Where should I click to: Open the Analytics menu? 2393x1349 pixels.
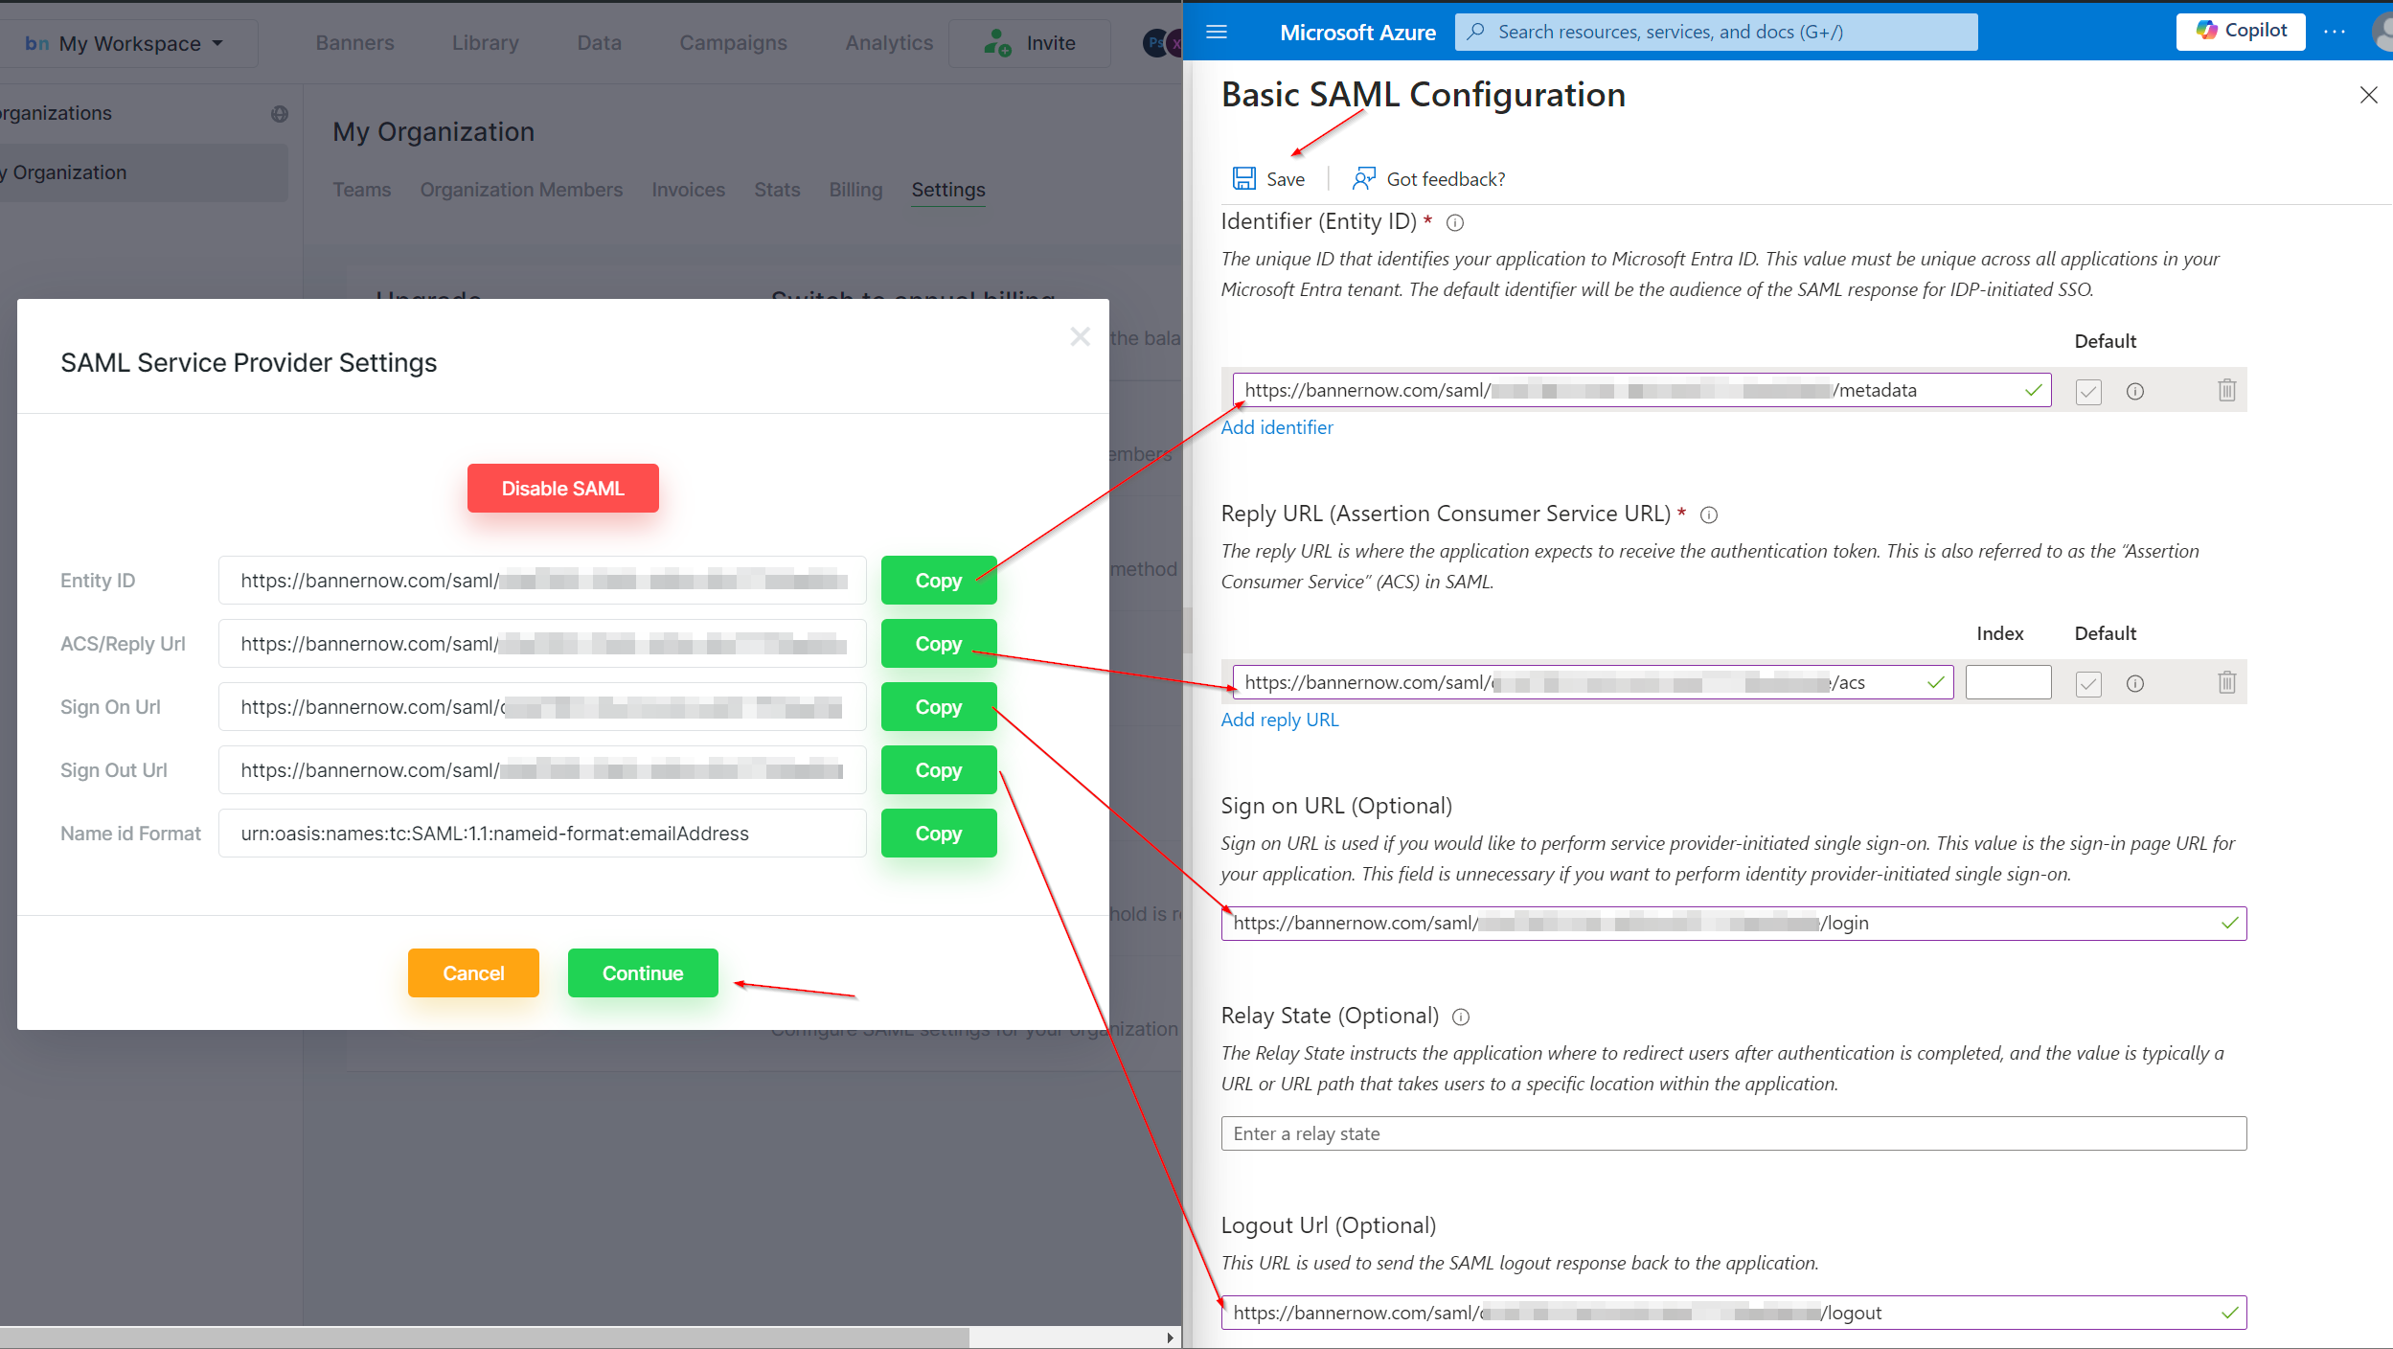click(x=889, y=43)
